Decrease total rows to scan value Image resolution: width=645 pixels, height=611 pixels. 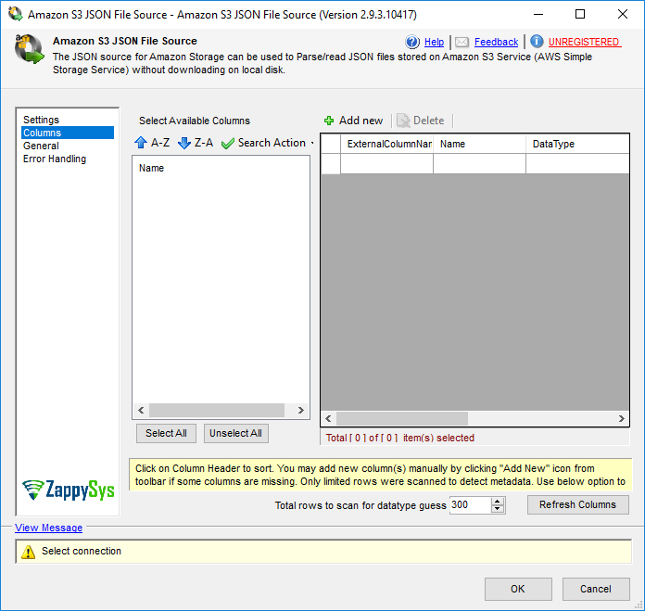[498, 509]
